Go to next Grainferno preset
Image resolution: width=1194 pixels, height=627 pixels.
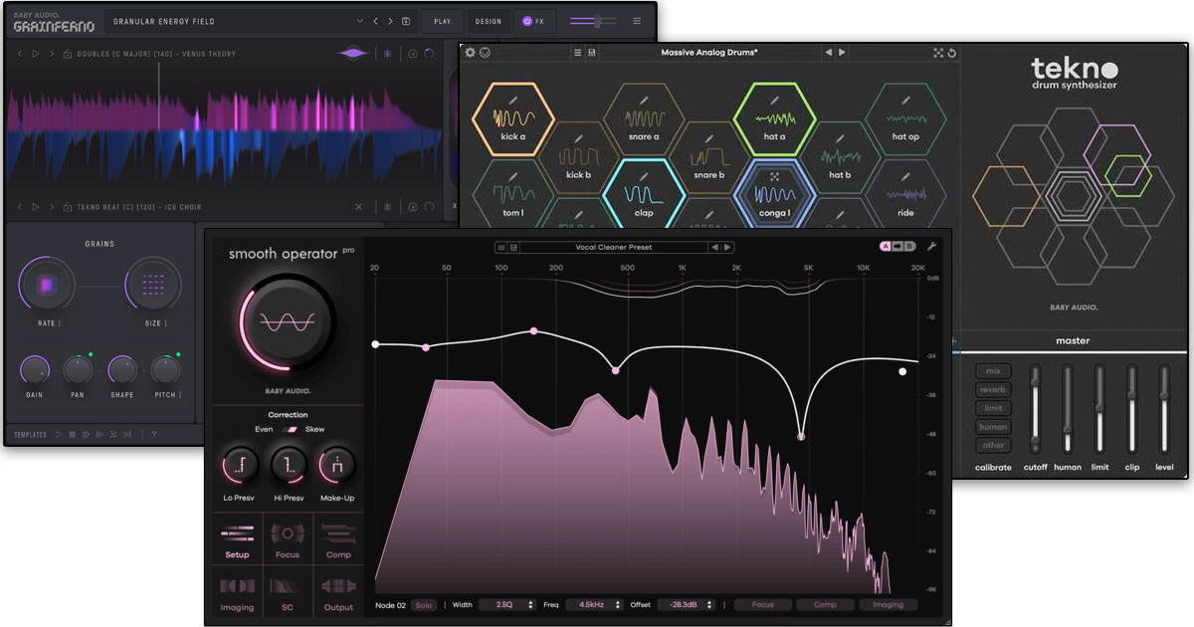click(390, 21)
